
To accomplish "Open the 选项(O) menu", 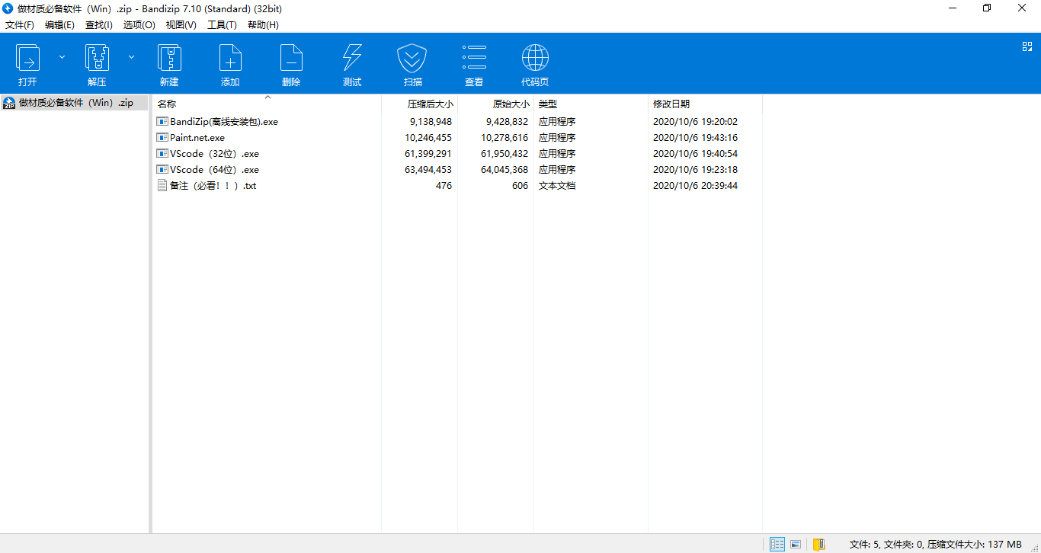I will [x=139, y=24].
